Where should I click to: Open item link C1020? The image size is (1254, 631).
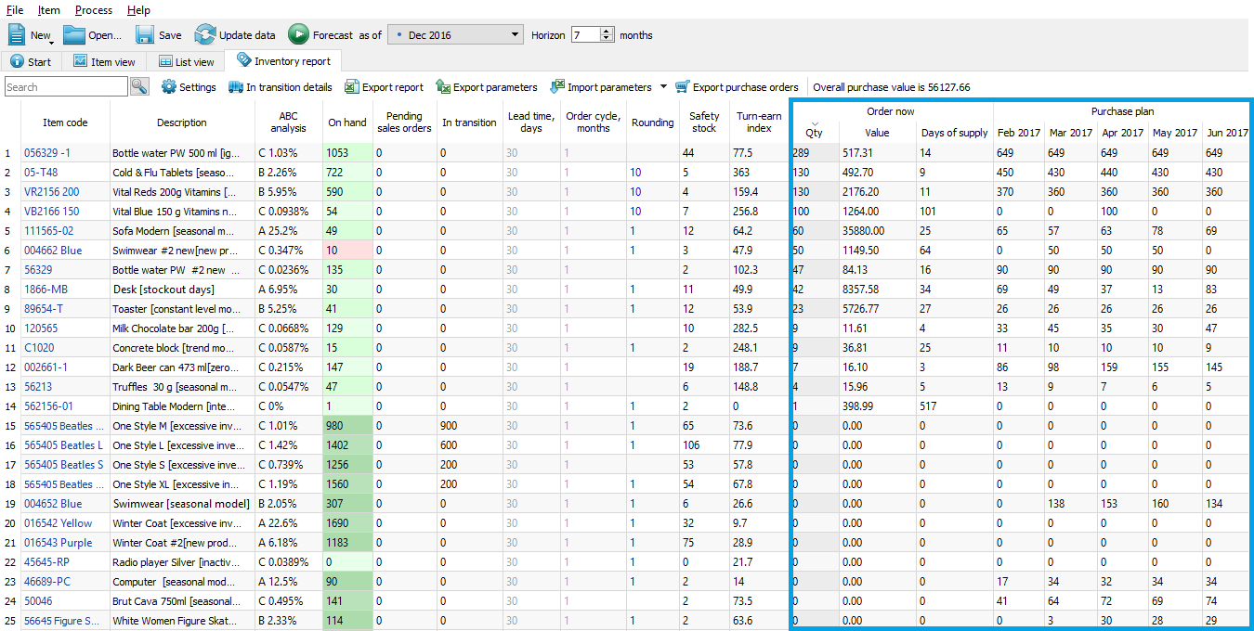39,348
